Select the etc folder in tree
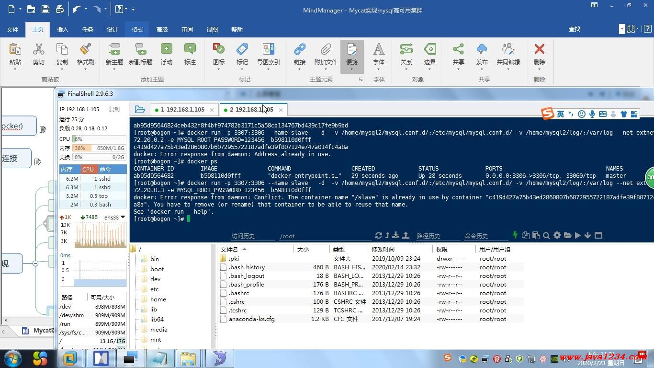This screenshot has height=368, width=654. click(x=154, y=289)
